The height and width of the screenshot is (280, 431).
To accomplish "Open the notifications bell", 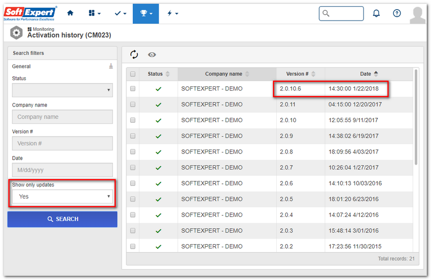I will (376, 13).
